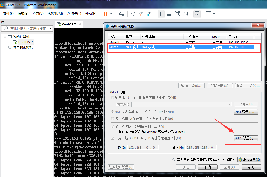Take a snapshot of the VM
This screenshot has height=177, width=267.
[133, 14]
